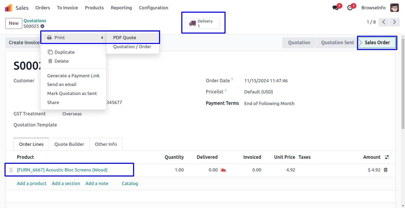Viewport: 405px width, 208px height.
Task: Click the Product column header
Action: point(25,157)
